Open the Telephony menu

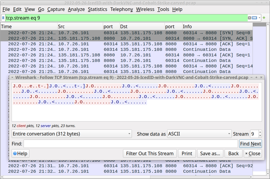[122, 9]
